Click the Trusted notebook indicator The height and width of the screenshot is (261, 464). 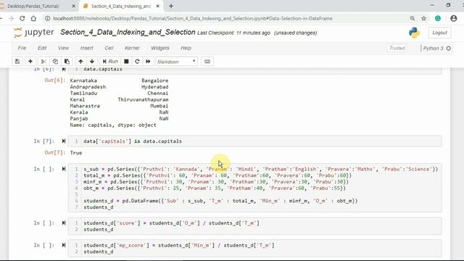pos(397,48)
